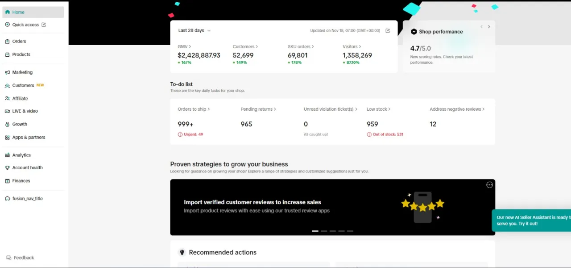Select the second banner carousel indicator
The height and width of the screenshot is (268, 571).
pyautogui.click(x=324, y=231)
